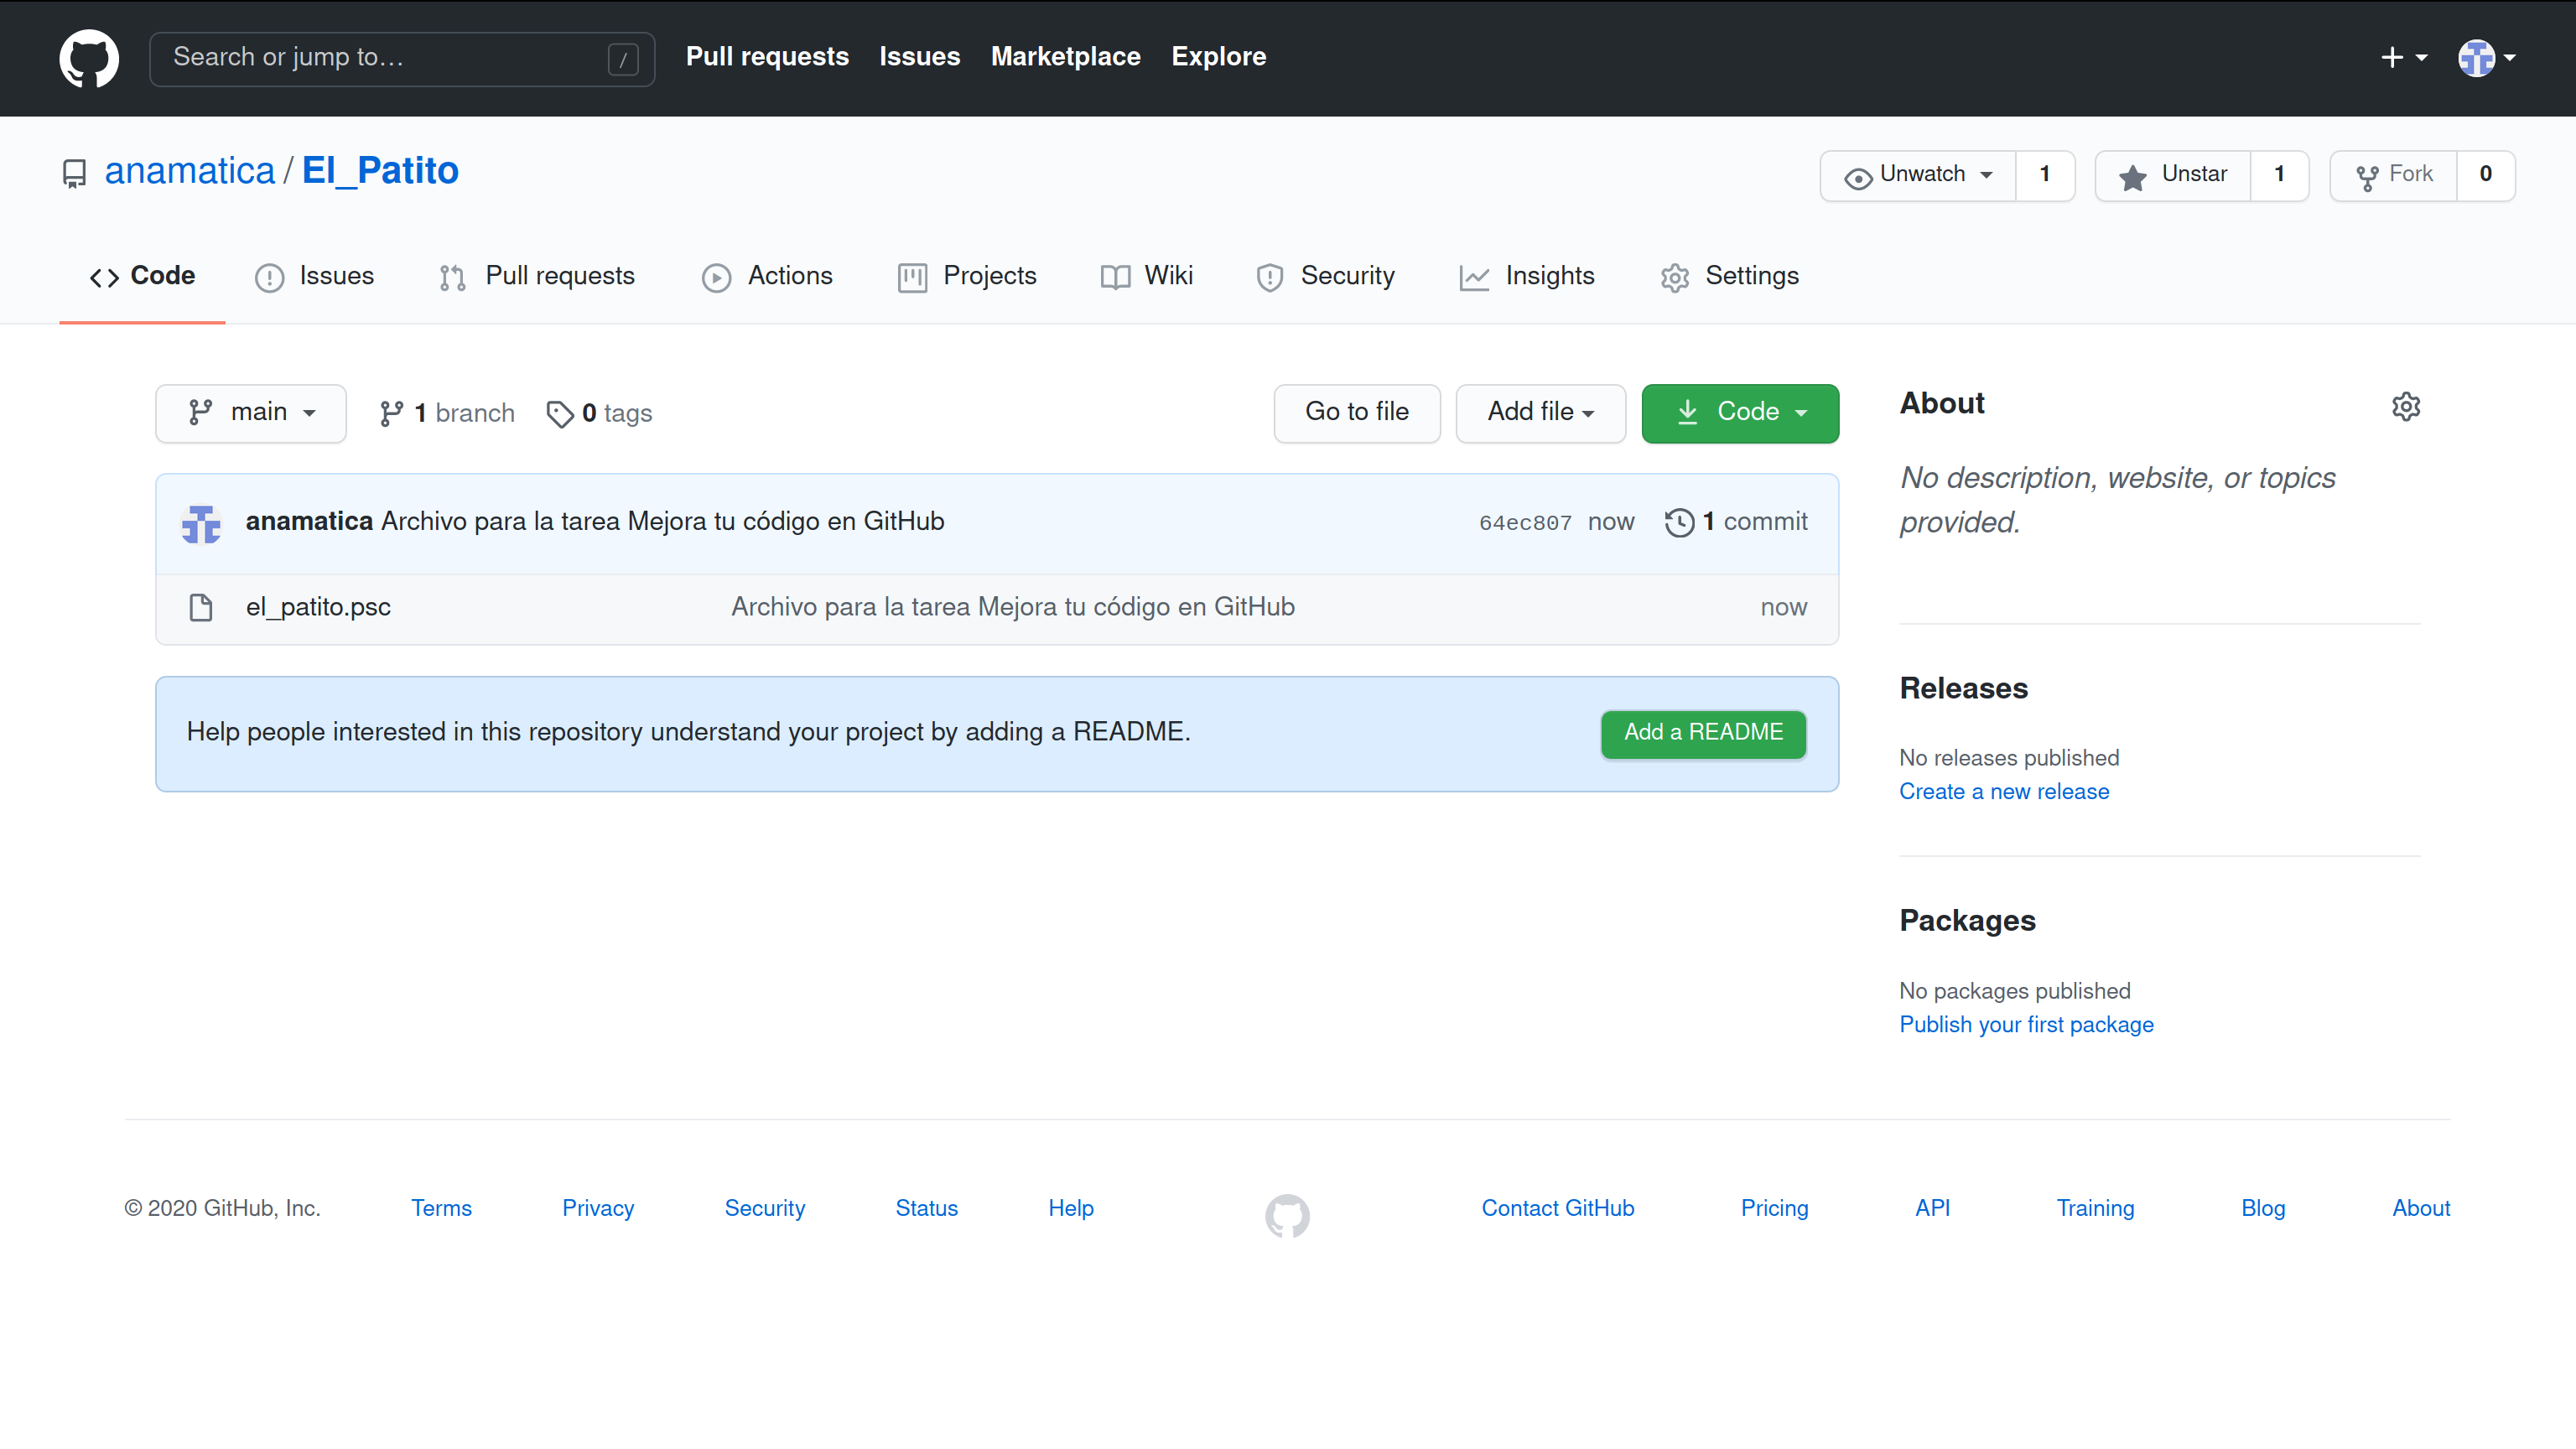Click the Go to file button

pos(1356,413)
